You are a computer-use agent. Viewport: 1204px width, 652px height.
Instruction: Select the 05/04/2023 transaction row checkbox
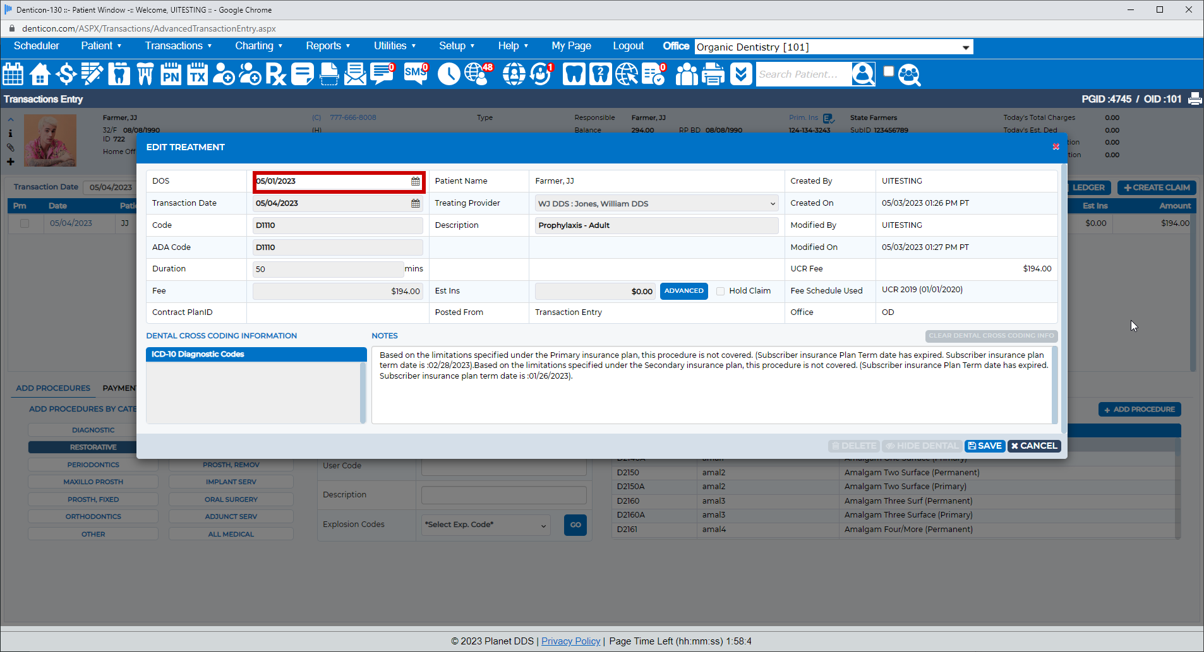point(25,223)
